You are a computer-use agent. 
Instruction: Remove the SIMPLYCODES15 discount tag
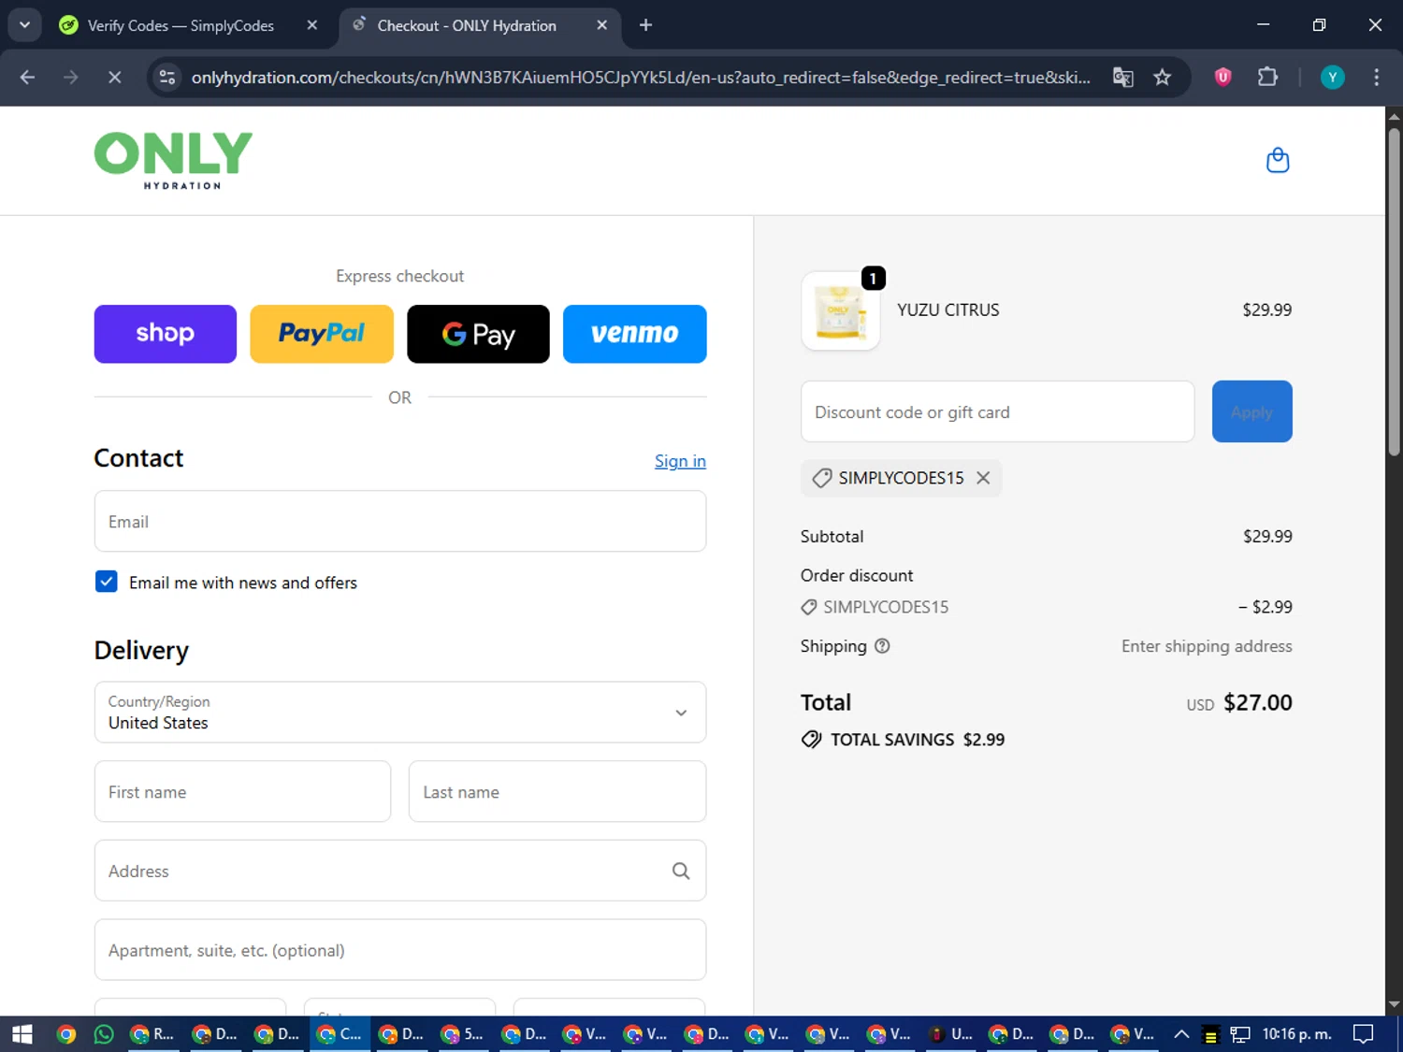(x=983, y=478)
